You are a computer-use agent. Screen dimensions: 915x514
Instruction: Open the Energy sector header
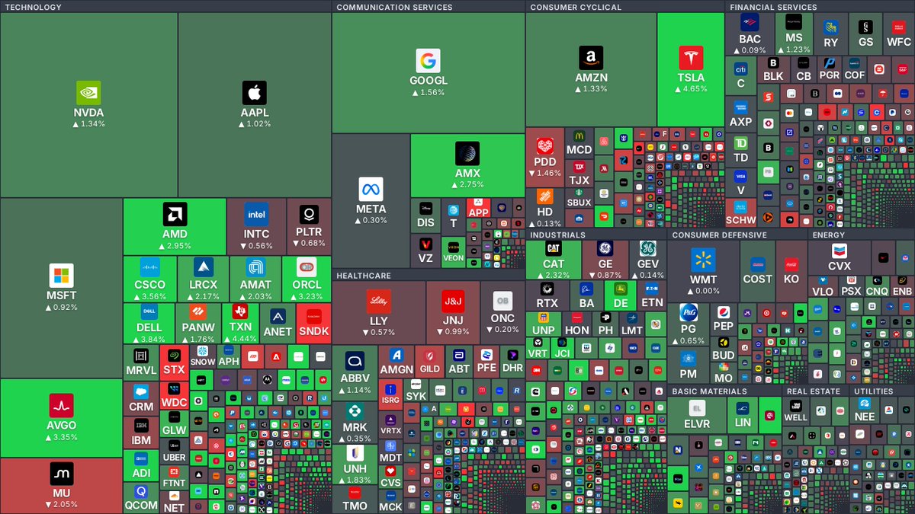coord(829,235)
